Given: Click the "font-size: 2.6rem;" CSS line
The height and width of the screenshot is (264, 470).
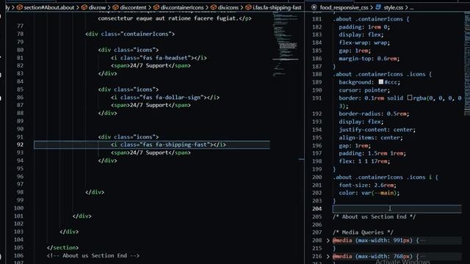Looking at the screenshot, I should pyautogui.click(x=367, y=186).
